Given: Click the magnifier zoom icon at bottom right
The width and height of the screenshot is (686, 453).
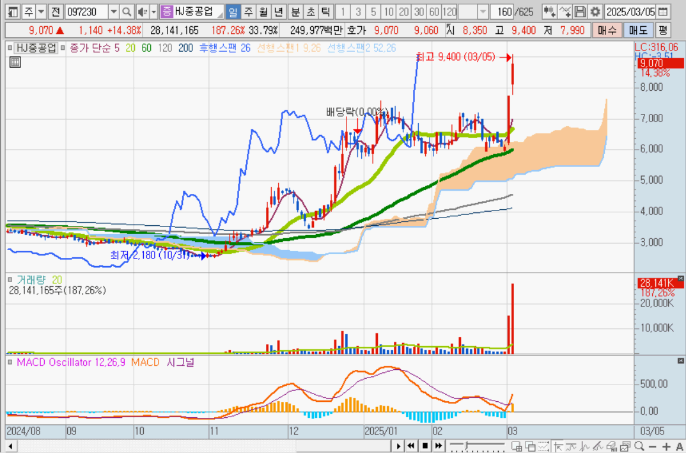Looking at the screenshot, I should [639, 446].
